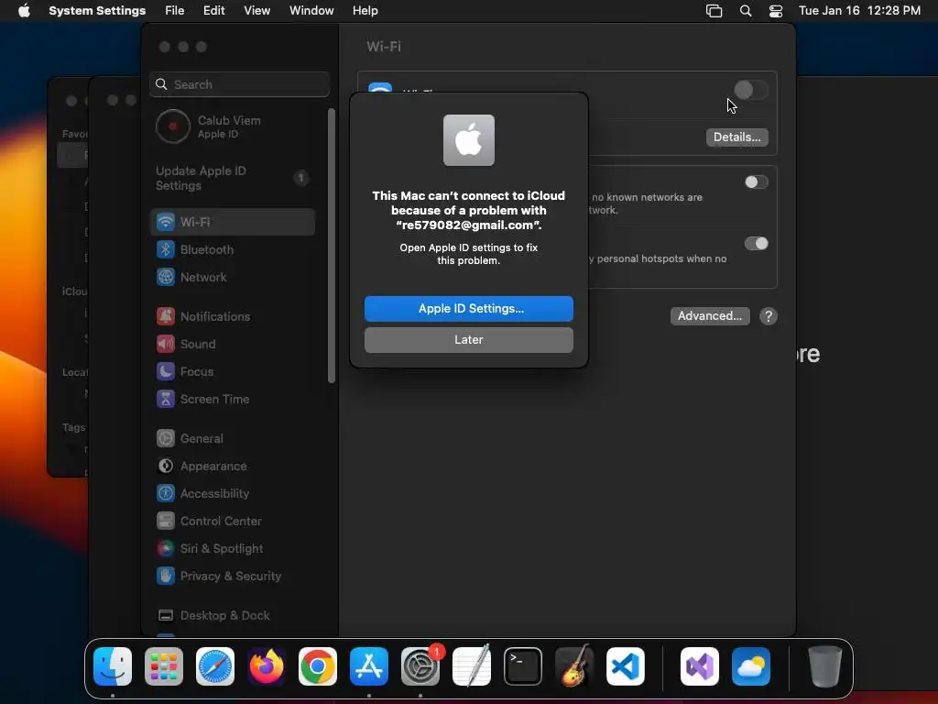Open GarageBand from the Dock

574,666
